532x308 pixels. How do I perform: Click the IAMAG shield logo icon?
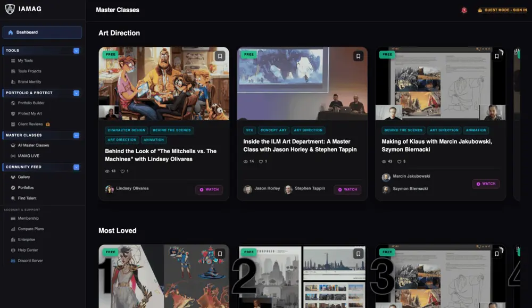point(10,9)
